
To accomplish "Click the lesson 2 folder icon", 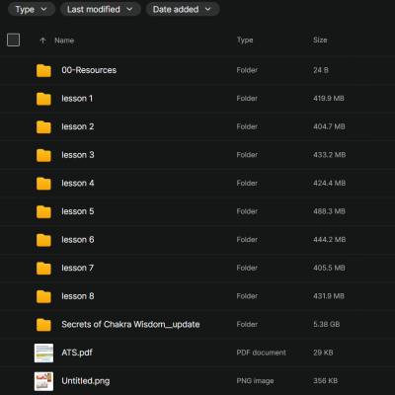I will pos(43,126).
